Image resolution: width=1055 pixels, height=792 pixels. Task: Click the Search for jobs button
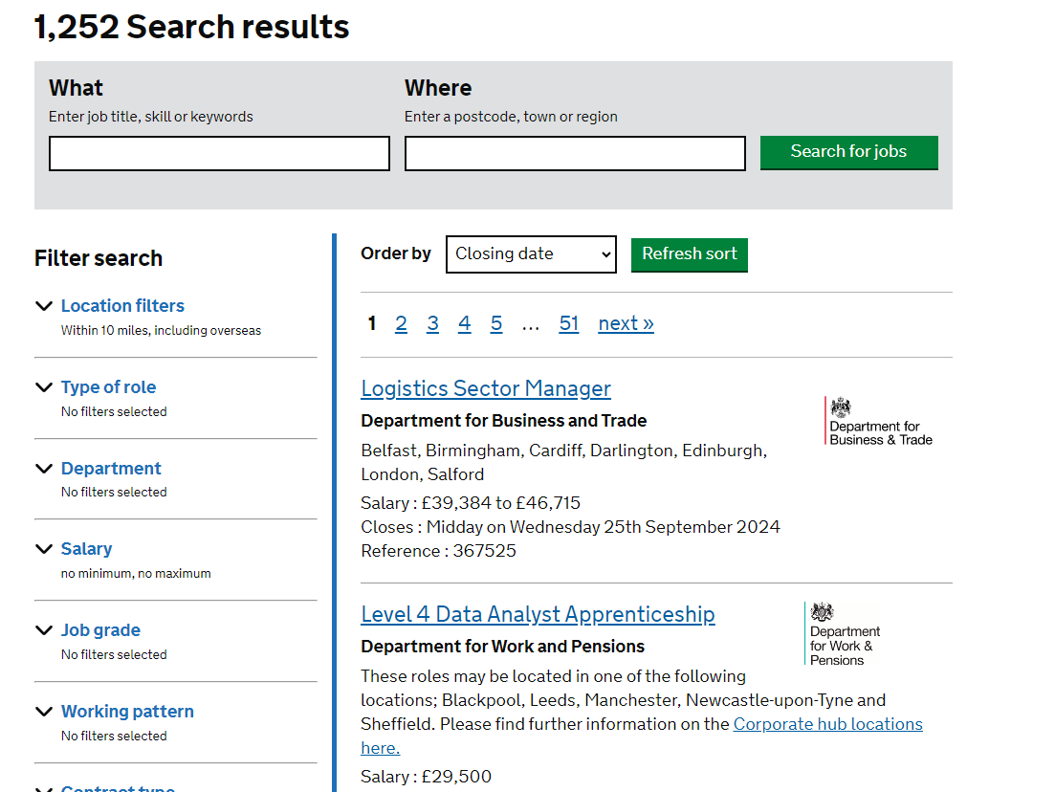849,153
